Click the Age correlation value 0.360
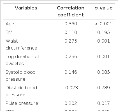This screenshot has width=118, height=111. 71,24
